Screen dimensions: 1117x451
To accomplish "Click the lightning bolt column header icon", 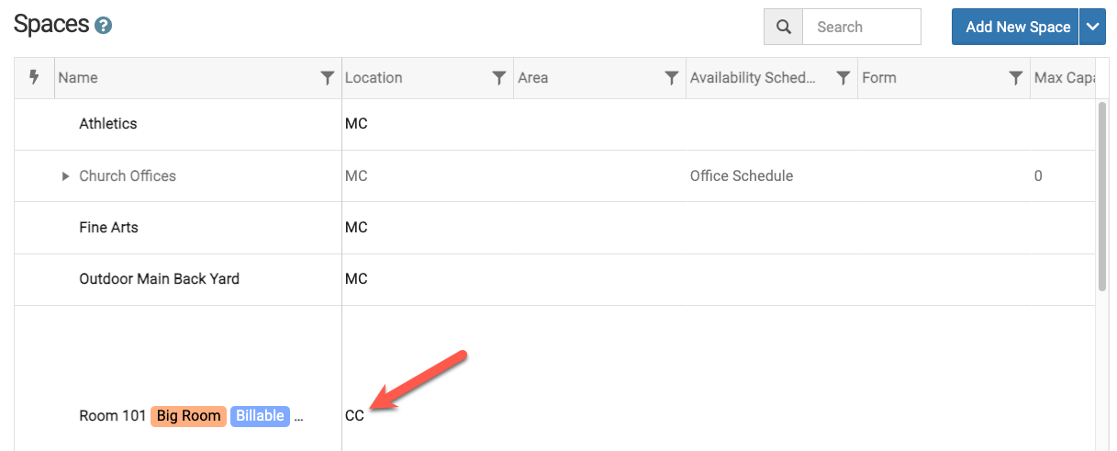I will click(x=35, y=77).
